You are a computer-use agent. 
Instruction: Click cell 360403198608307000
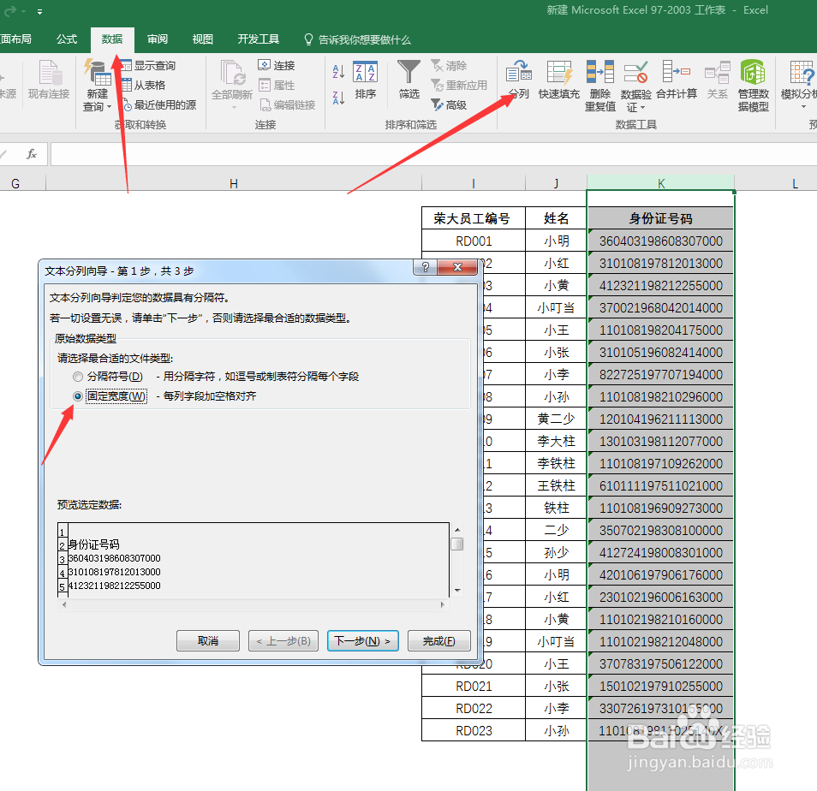coord(660,241)
